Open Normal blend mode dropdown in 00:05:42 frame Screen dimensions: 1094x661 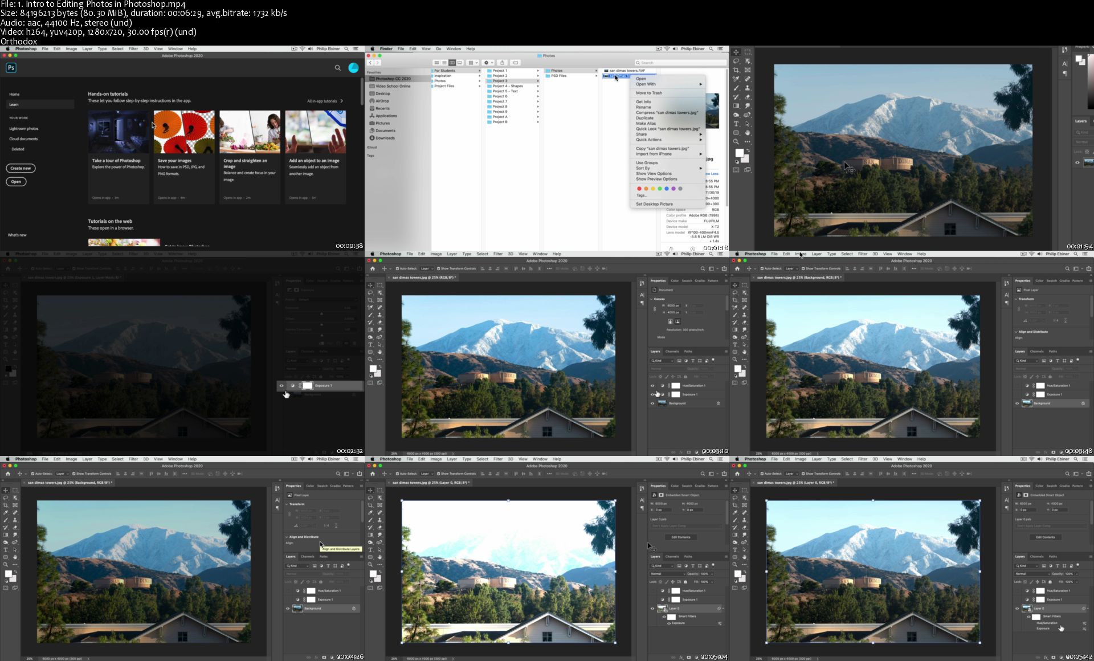click(1031, 574)
